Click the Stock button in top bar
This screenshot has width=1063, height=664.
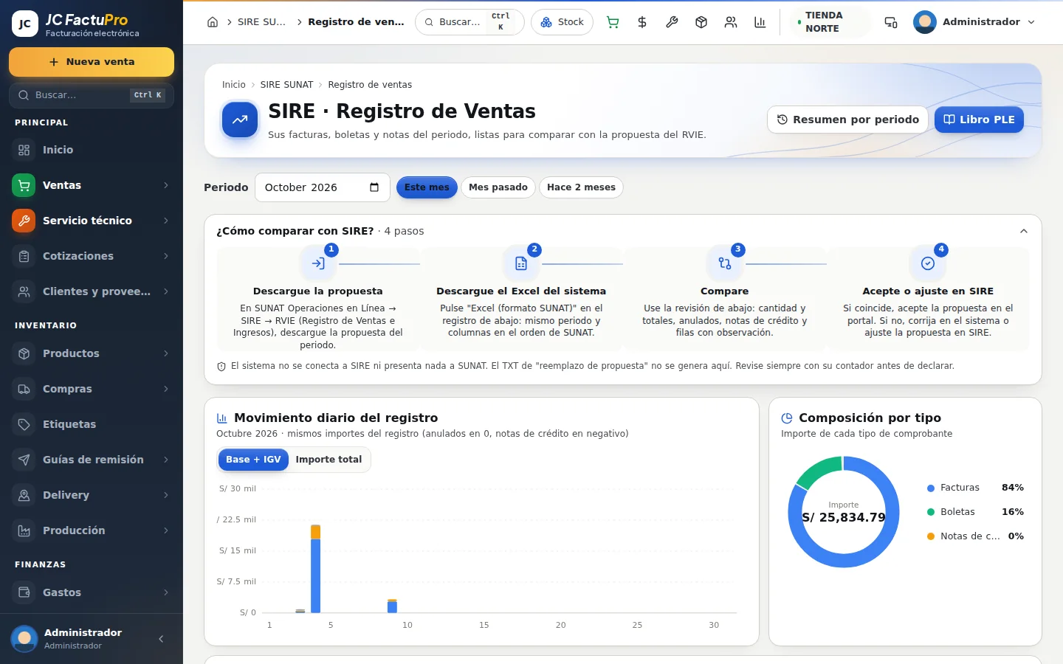click(x=562, y=22)
